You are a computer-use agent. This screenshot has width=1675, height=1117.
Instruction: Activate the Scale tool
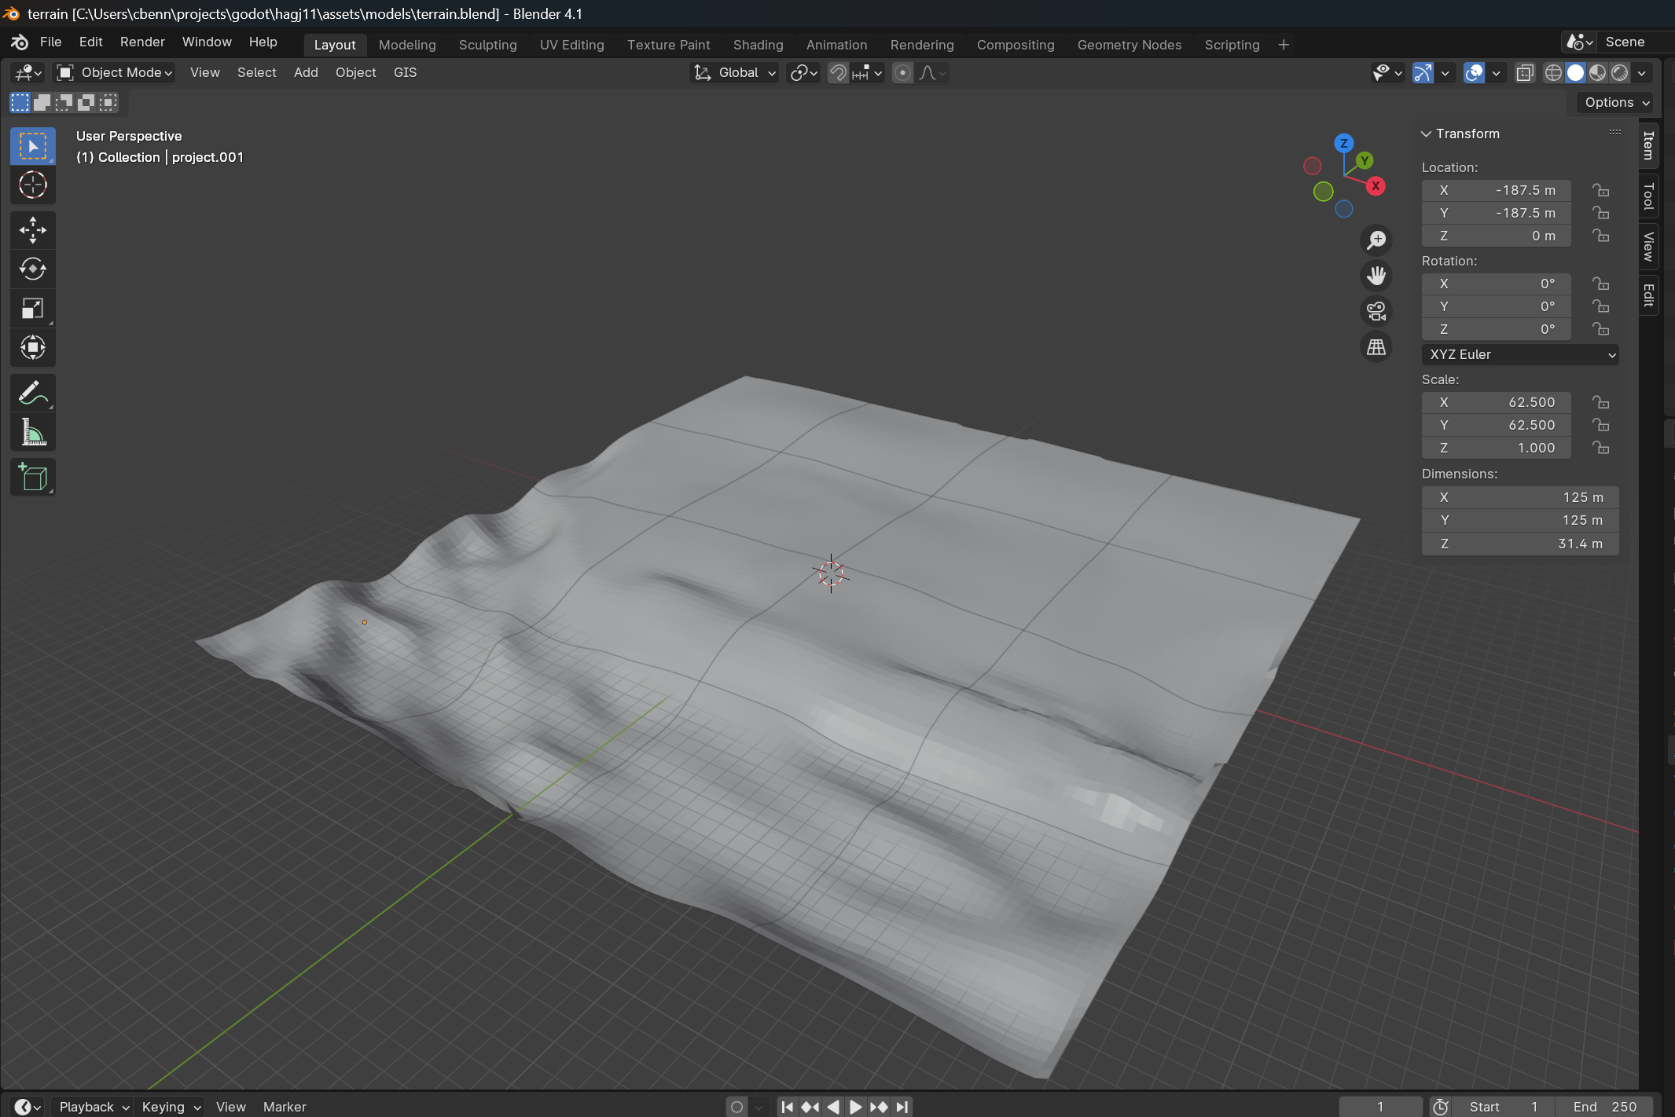(32, 309)
